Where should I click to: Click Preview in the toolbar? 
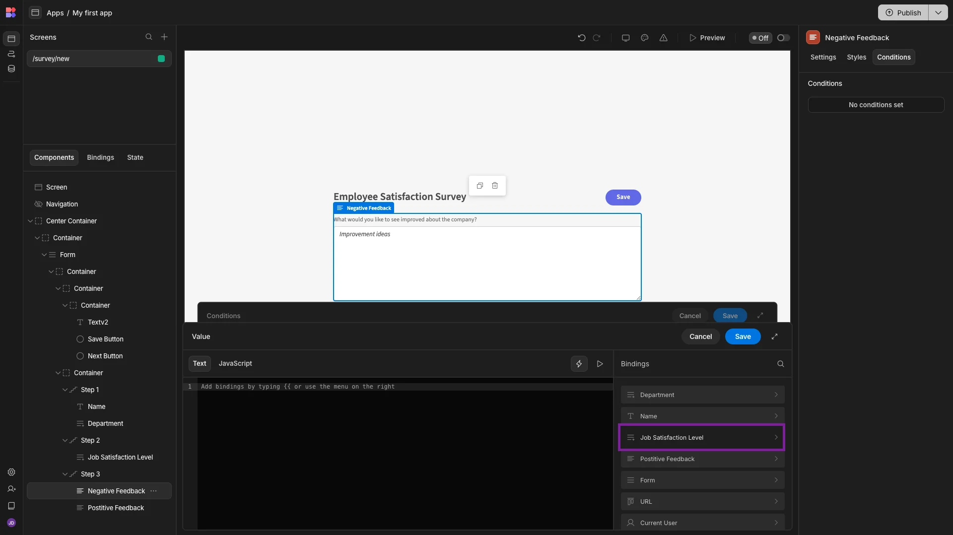707,38
